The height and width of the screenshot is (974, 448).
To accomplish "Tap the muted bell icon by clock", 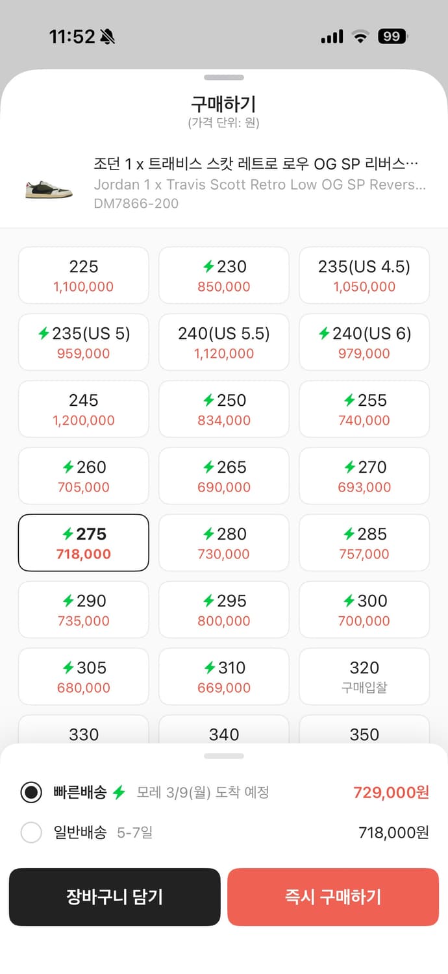I will (x=108, y=37).
